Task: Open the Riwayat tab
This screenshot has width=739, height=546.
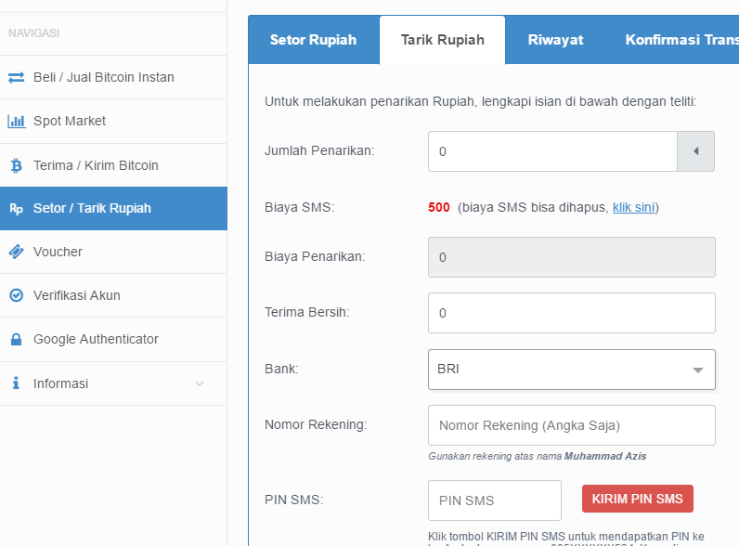Action: click(555, 40)
